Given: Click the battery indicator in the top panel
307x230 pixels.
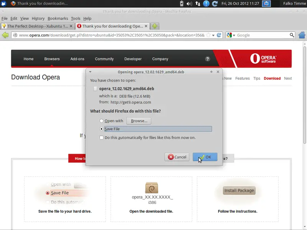Looking at the screenshot, I should coord(182,3).
